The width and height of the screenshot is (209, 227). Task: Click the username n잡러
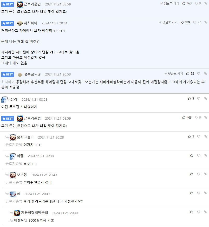(x=13, y=99)
